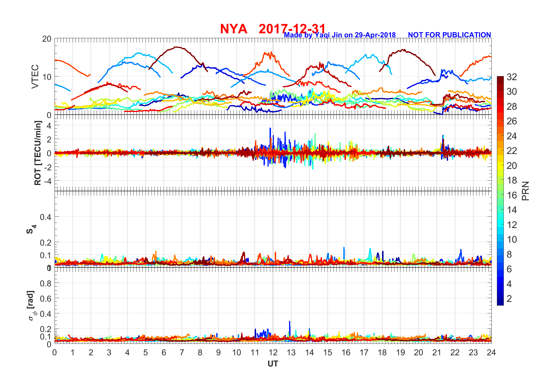Click the "UT" x-axis label

(x=273, y=364)
